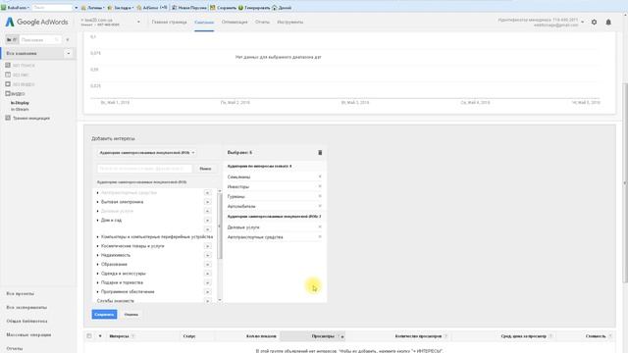The height and width of the screenshot is (353, 628).
Task: Add Бытовая электроника using its arrow button
Action: (207, 202)
